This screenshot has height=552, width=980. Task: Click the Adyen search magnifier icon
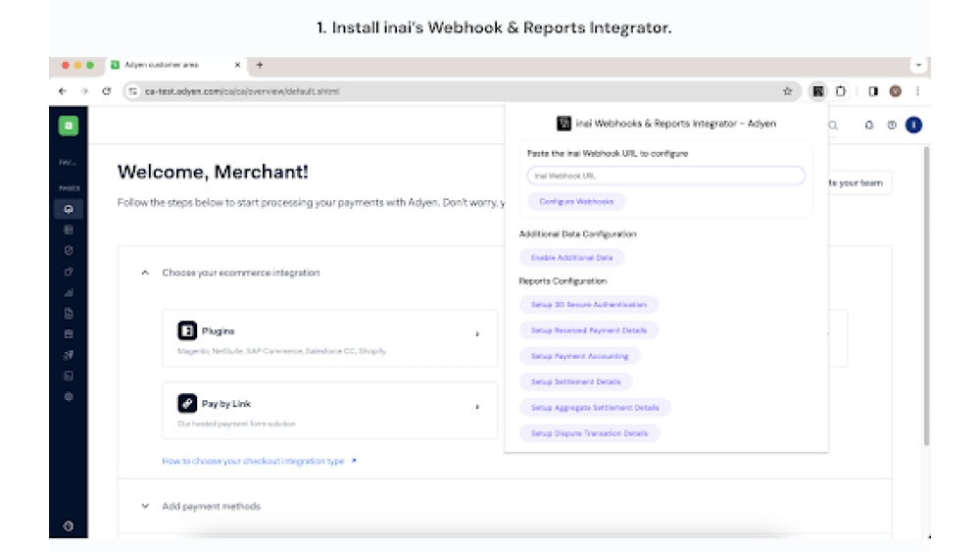pyautogui.click(x=833, y=125)
